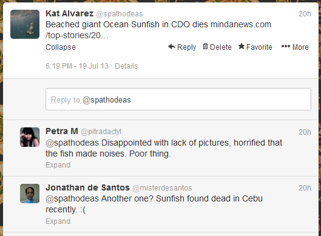This screenshot has width=321, height=236.
Task: Open the 6:19 PM - 19 Jul 13 timestamp
Action: pos(77,66)
